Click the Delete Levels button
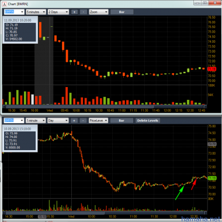The height and width of the screenshot is (222, 222). pos(148,120)
